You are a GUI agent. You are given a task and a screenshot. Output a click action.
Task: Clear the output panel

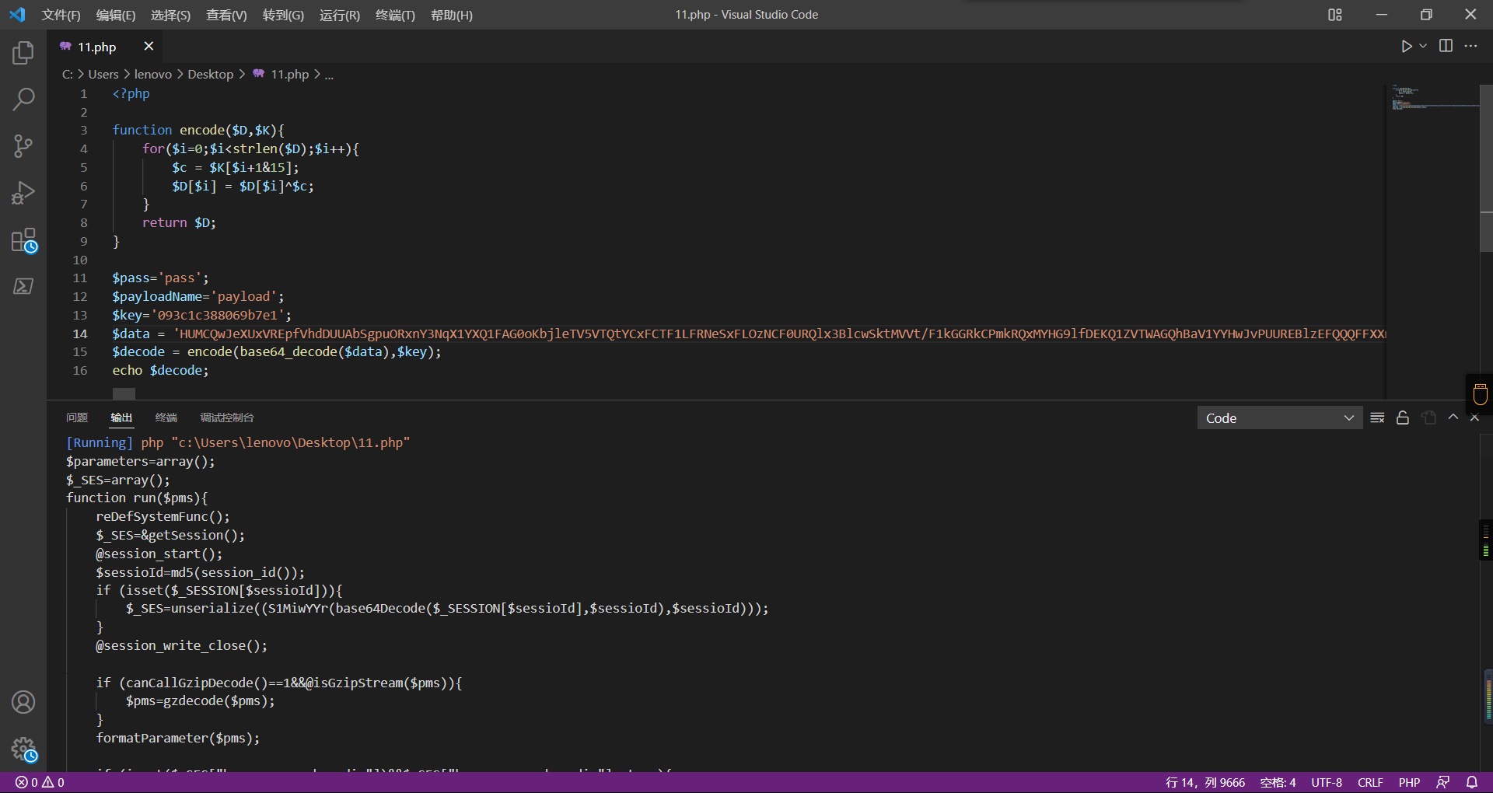point(1377,417)
